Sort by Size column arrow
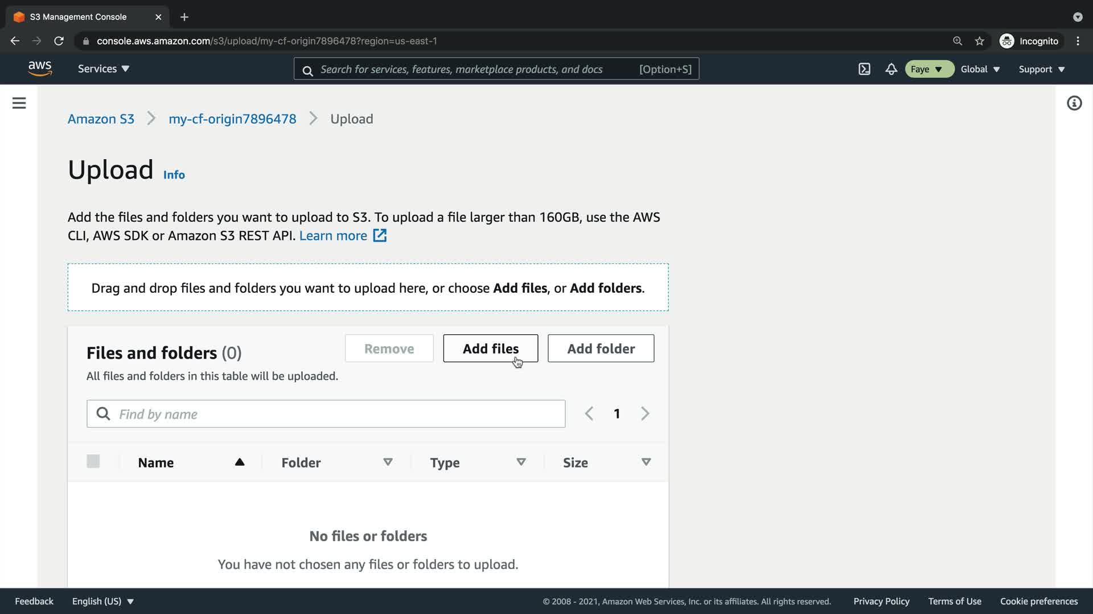The width and height of the screenshot is (1093, 614). pos(646,462)
